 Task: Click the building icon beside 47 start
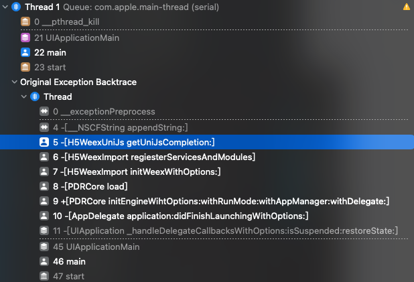44,276
